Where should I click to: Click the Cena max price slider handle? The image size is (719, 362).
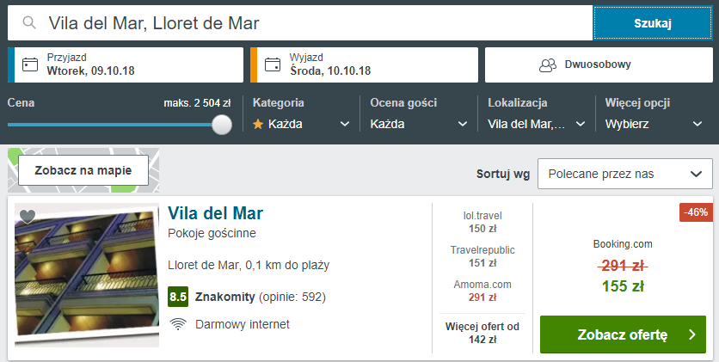point(222,124)
